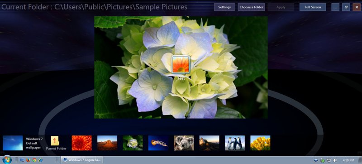362x164 pixels.
Task: Minimize the Logon Background window
Action: 335,7
